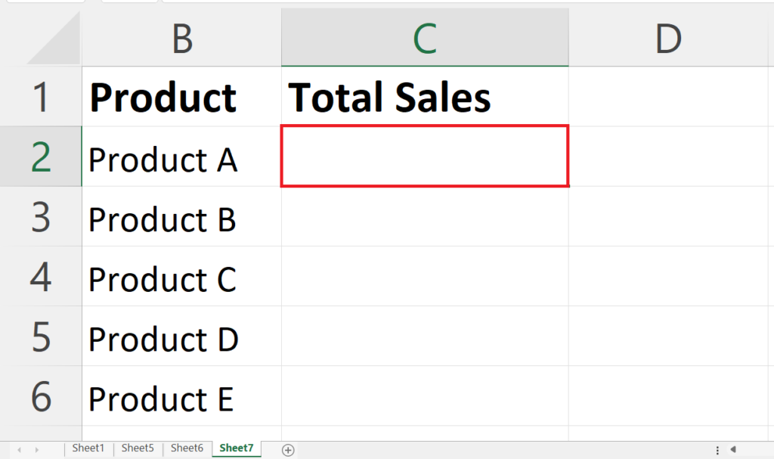Viewport: 774px width, 459px height.
Task: Switch to Sheet5 tab
Action: [138, 448]
